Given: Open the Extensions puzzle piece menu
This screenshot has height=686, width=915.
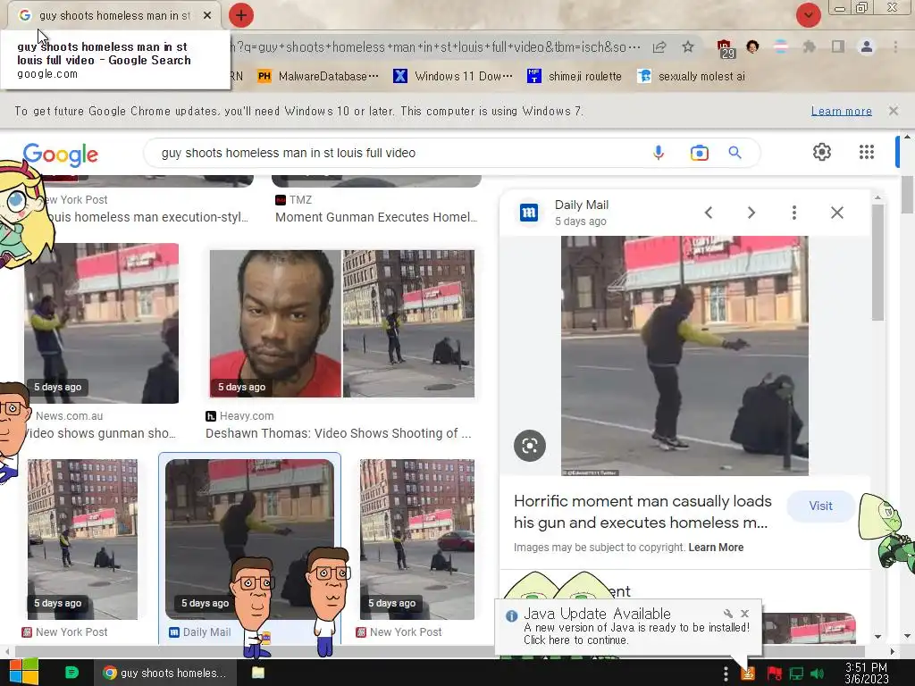Looking at the screenshot, I should pyautogui.click(x=809, y=46).
